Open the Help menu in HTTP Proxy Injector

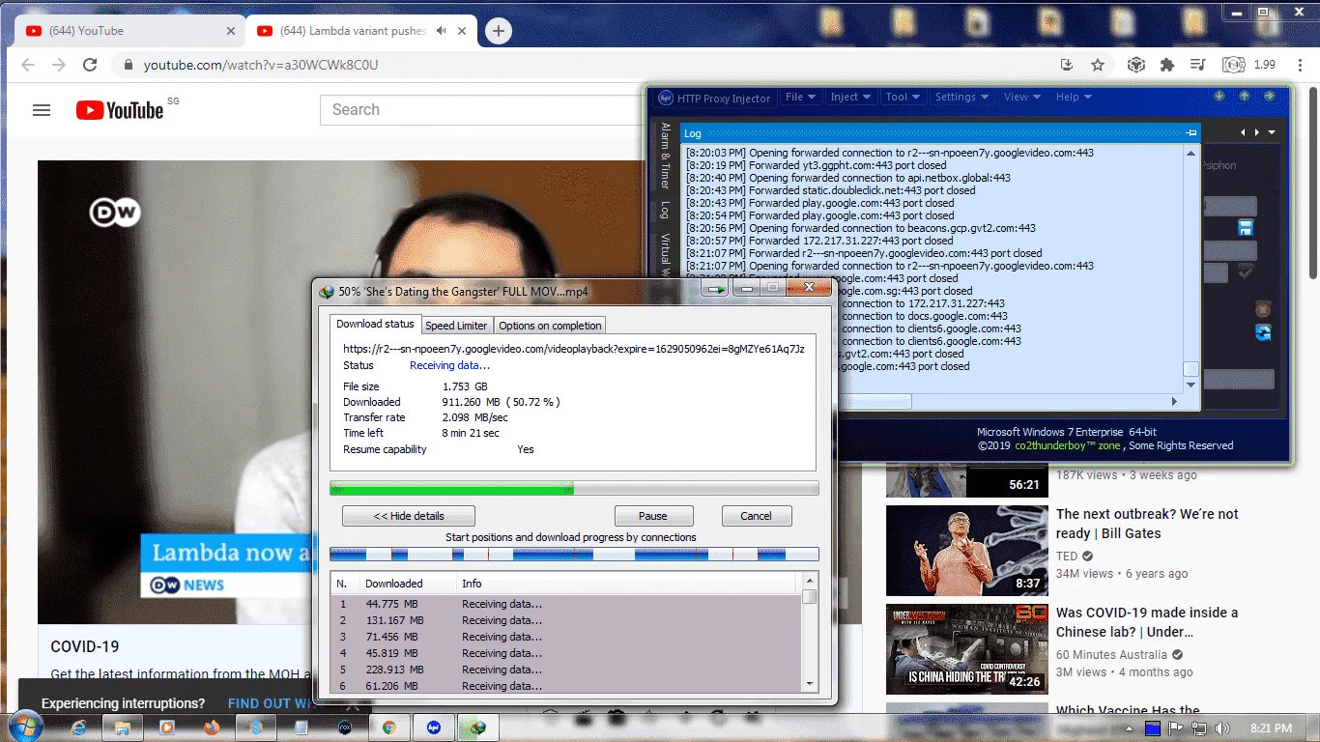pos(1073,97)
